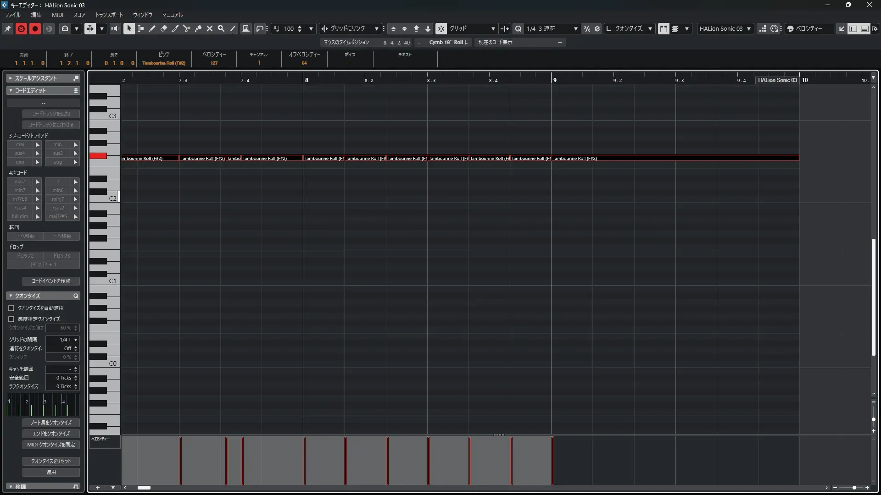Image resolution: width=881 pixels, height=495 pixels.
Task: Select the Erase tool
Action: 164,28
